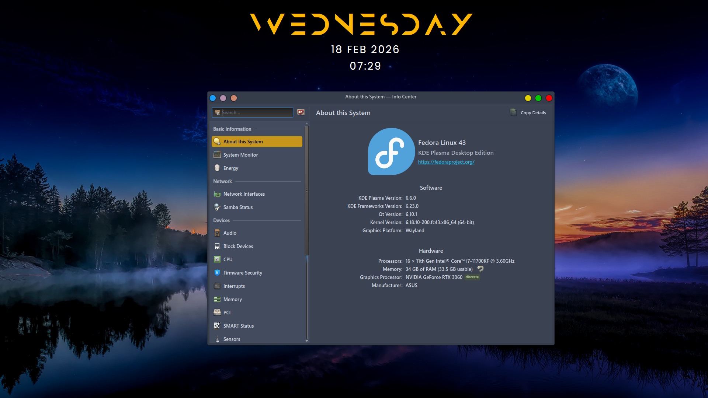Close Info Center with the red button
This screenshot has height=398, width=708.
click(x=549, y=98)
